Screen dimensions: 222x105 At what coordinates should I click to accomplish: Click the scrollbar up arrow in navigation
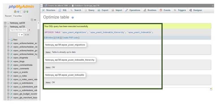point(38,23)
